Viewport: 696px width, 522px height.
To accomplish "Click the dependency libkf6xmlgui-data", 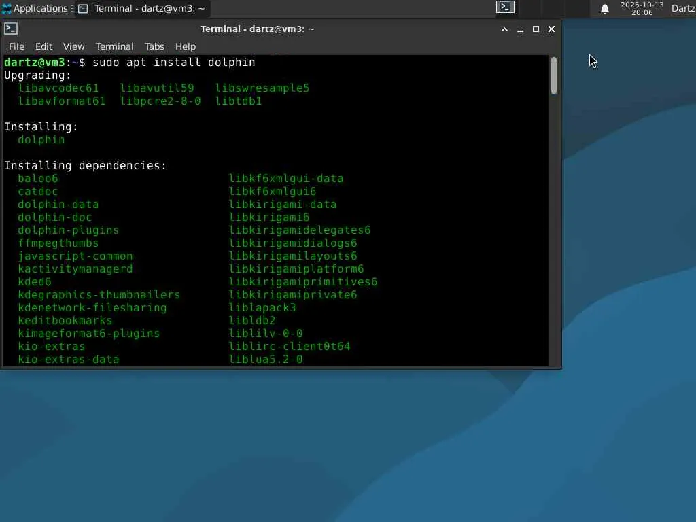I will point(286,179).
